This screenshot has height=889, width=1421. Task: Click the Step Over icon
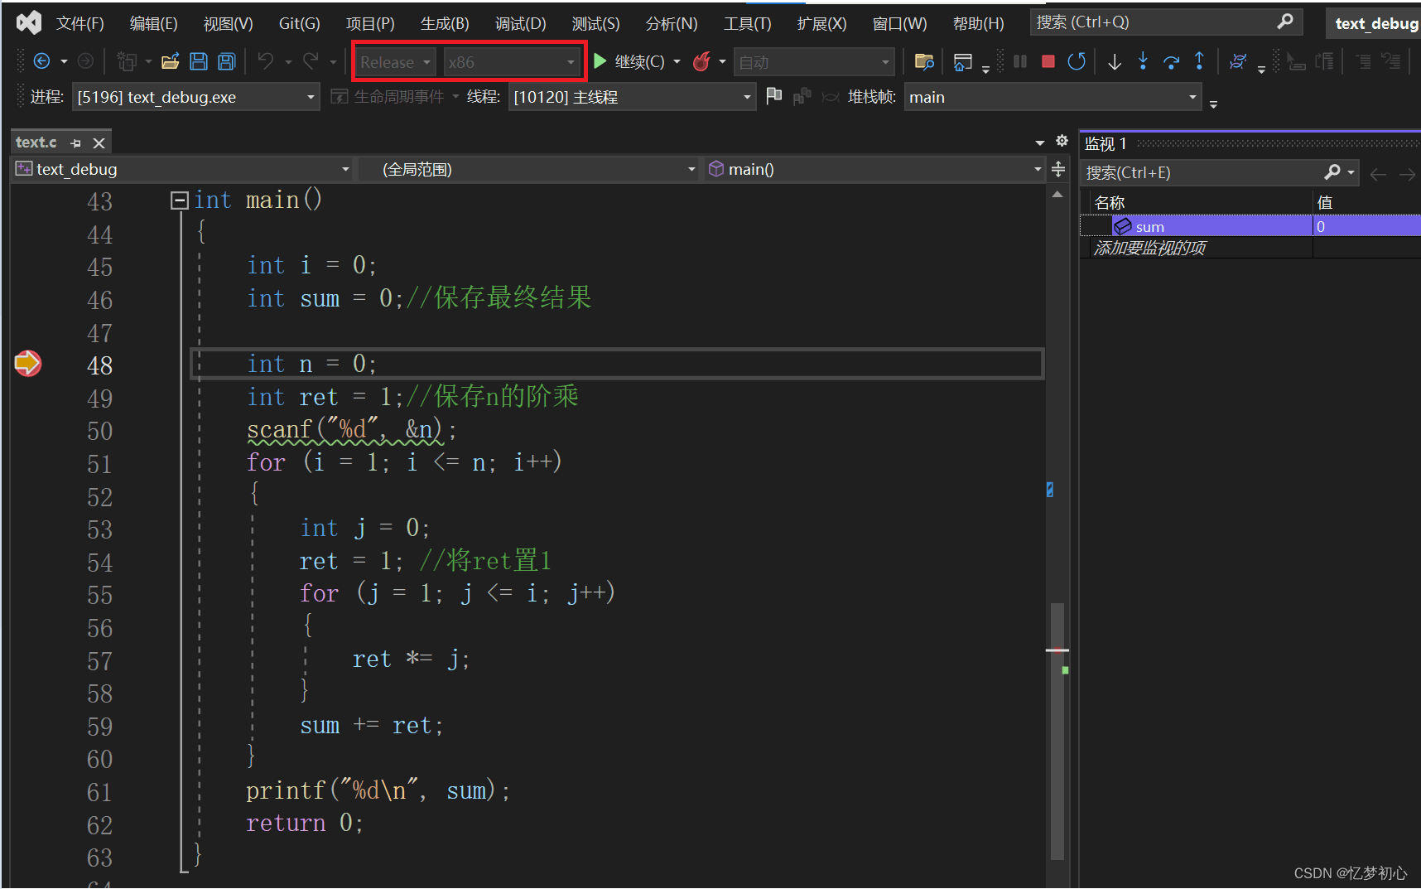point(1171,61)
